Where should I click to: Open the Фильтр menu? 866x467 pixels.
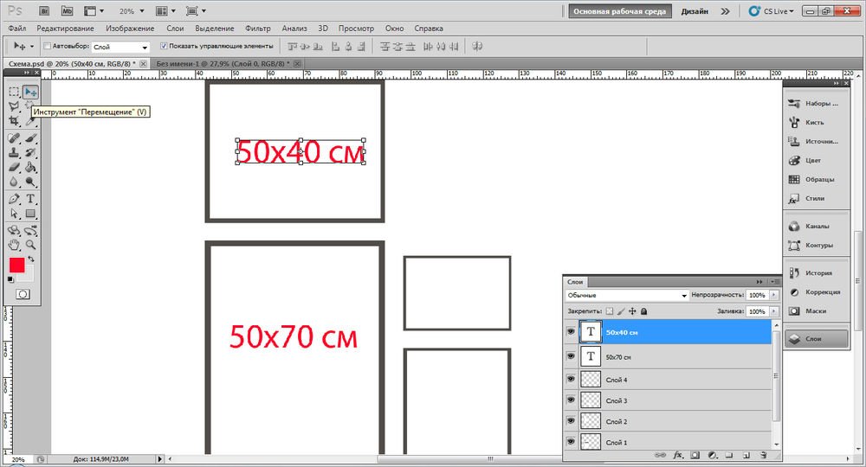[258, 28]
